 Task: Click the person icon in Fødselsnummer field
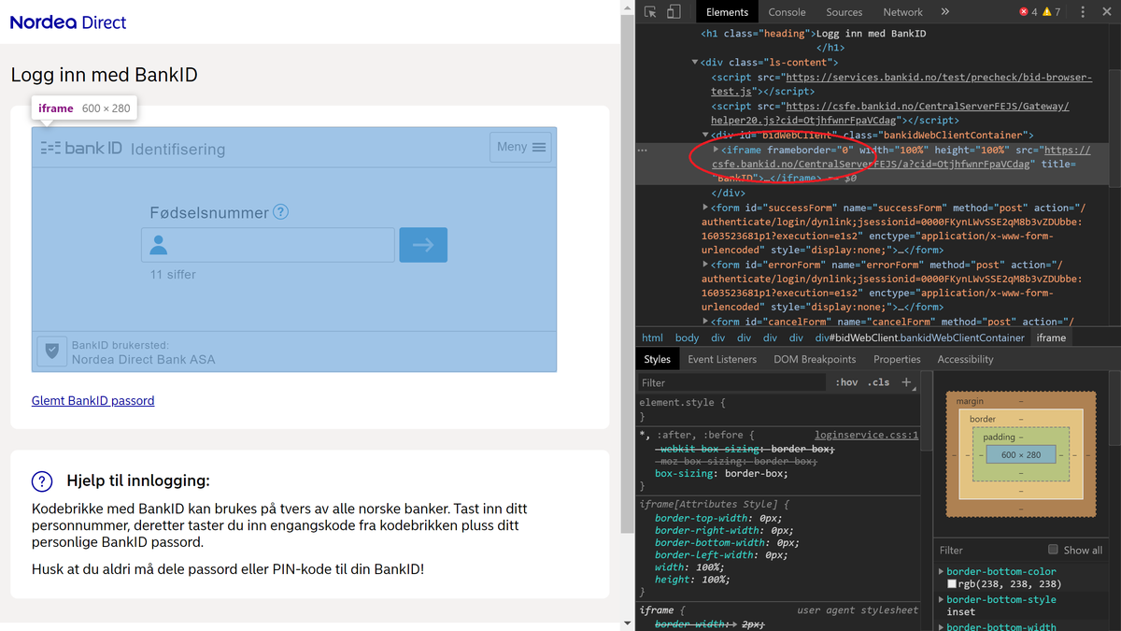159,245
